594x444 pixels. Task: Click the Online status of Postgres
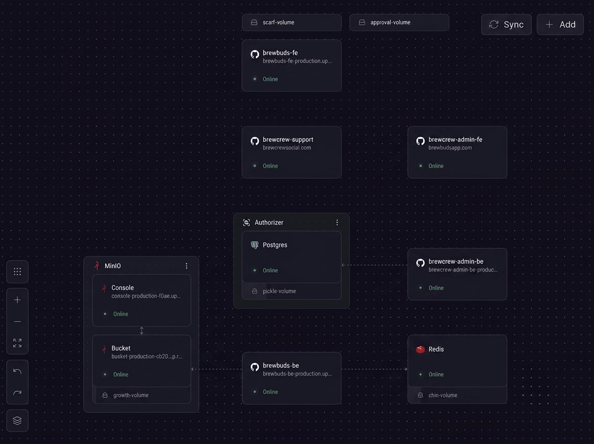point(270,271)
